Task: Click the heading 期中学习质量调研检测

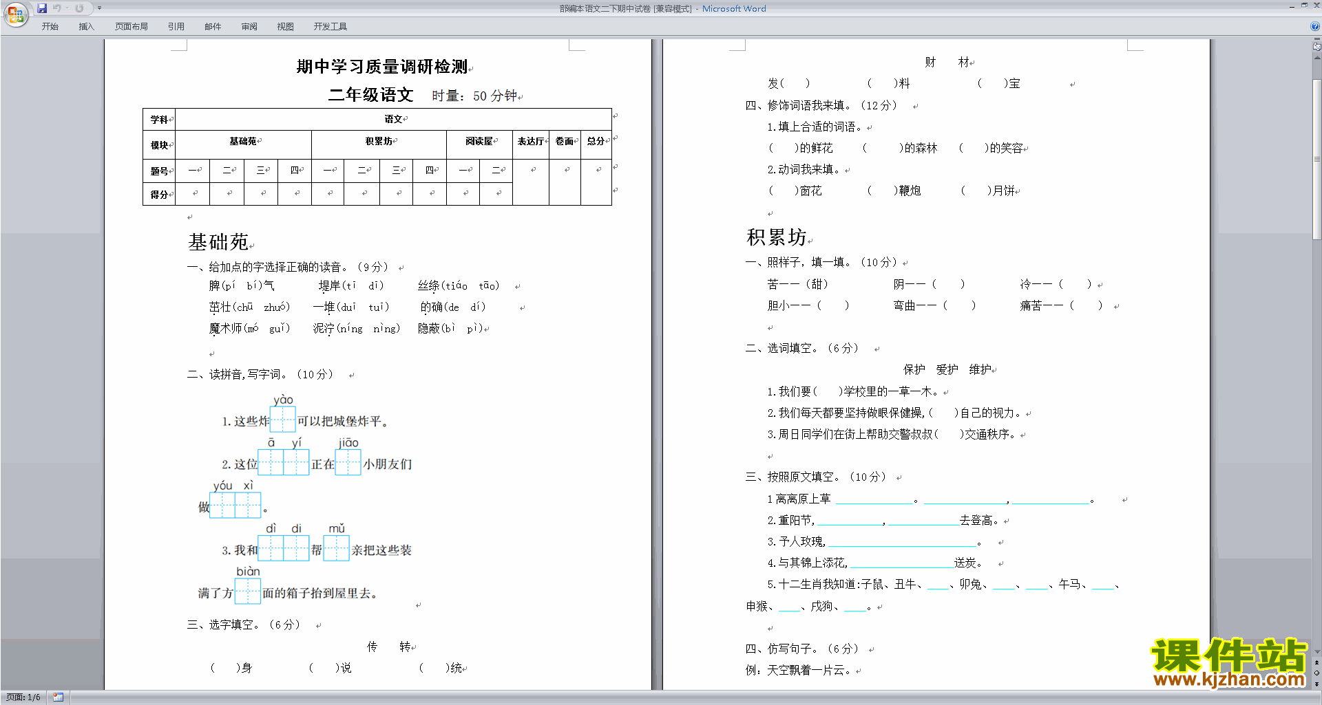Action: (x=382, y=67)
